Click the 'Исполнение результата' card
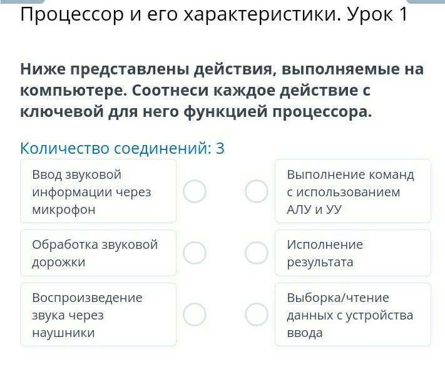The width and height of the screenshot is (445, 377). coord(352,253)
